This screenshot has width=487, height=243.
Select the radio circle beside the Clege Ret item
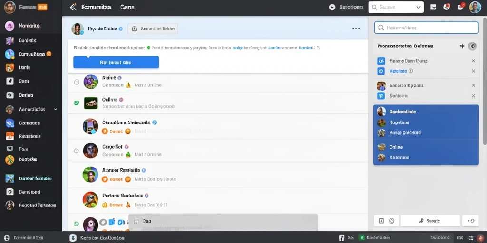76,150
